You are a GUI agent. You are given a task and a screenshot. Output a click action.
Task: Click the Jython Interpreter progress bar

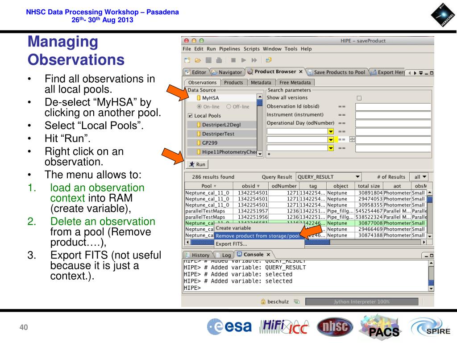361,301
